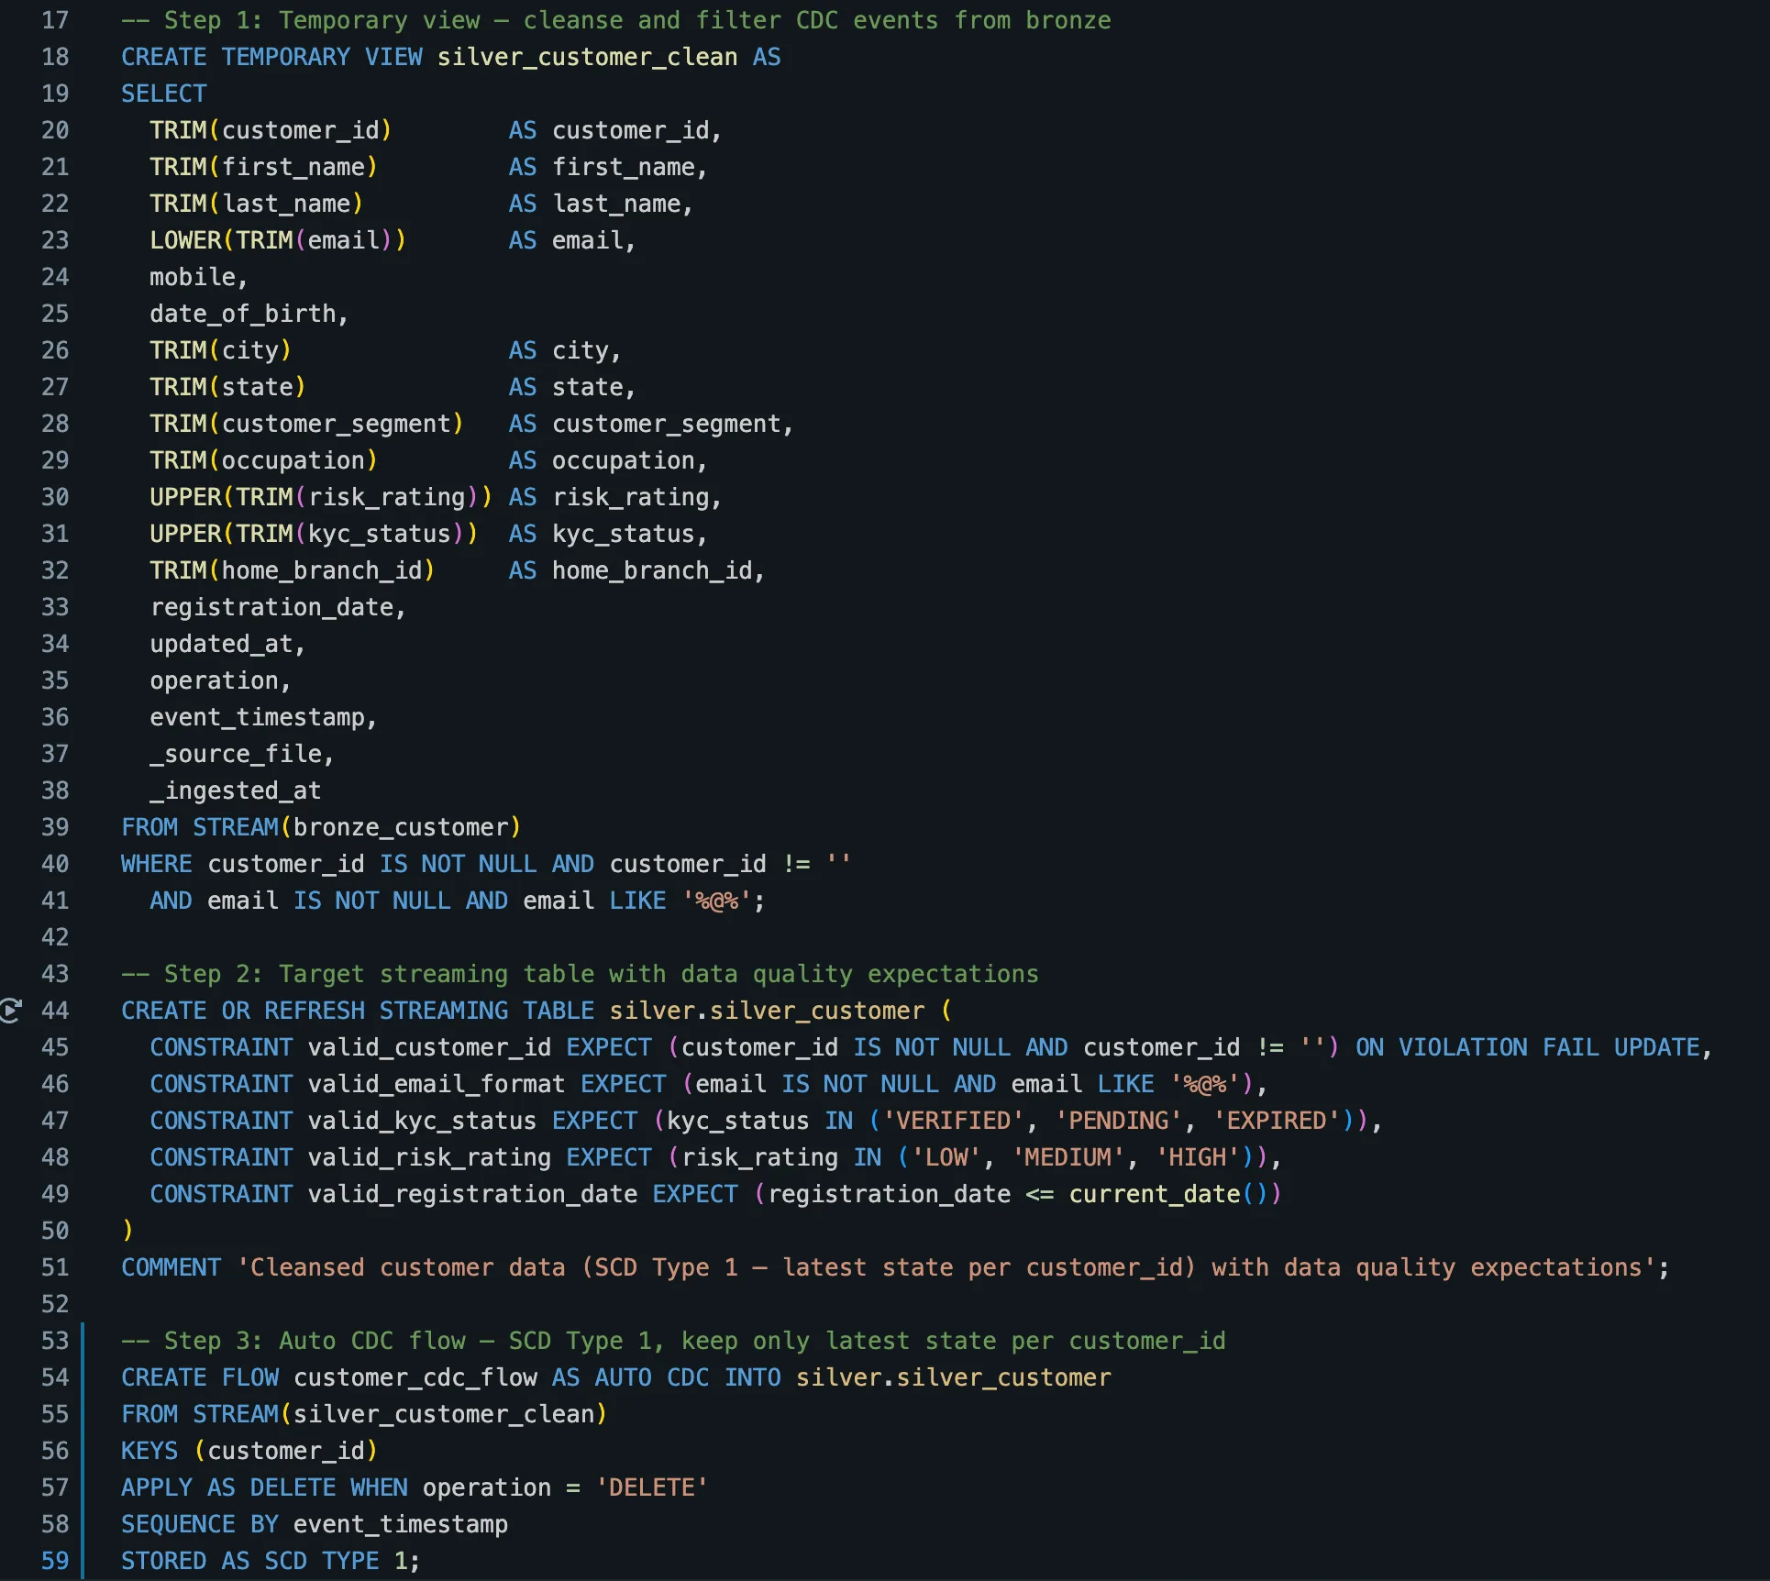The width and height of the screenshot is (1770, 1581).
Task: Click the SELECT keyword on line 19
Action: (164, 94)
